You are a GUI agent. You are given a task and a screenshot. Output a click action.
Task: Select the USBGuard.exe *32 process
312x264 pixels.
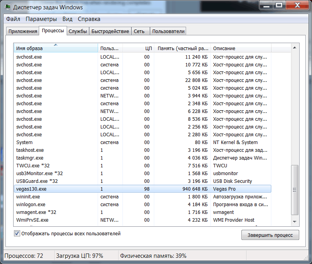click(x=143, y=181)
